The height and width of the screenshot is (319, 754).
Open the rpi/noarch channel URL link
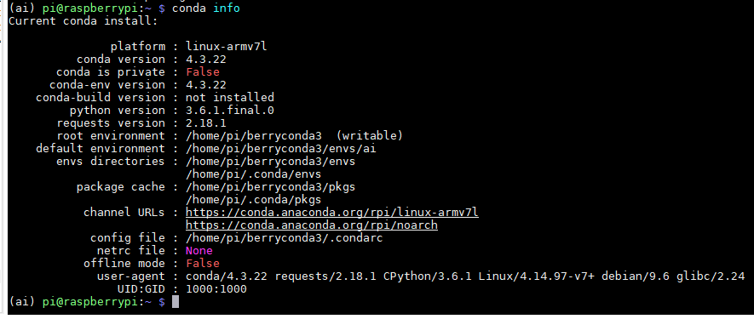click(312, 225)
